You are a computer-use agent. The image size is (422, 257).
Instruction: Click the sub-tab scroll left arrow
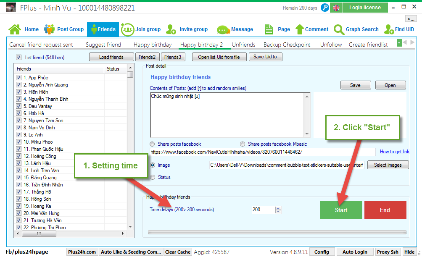click(405, 42)
